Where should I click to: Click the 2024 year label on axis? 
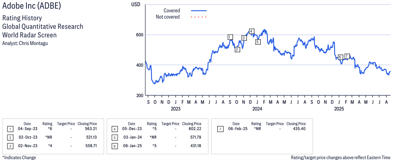pos(257,109)
